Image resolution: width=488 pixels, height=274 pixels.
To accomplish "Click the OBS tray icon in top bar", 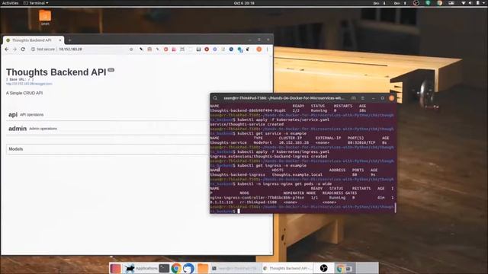I will tap(416, 3).
